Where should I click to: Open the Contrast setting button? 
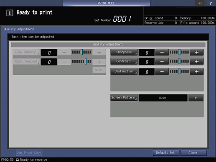coord(124,61)
